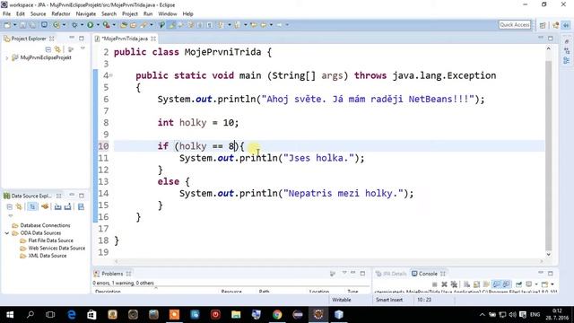Select XML Data Source item
Viewport: 574px width, 323px height.
[x=48, y=256]
